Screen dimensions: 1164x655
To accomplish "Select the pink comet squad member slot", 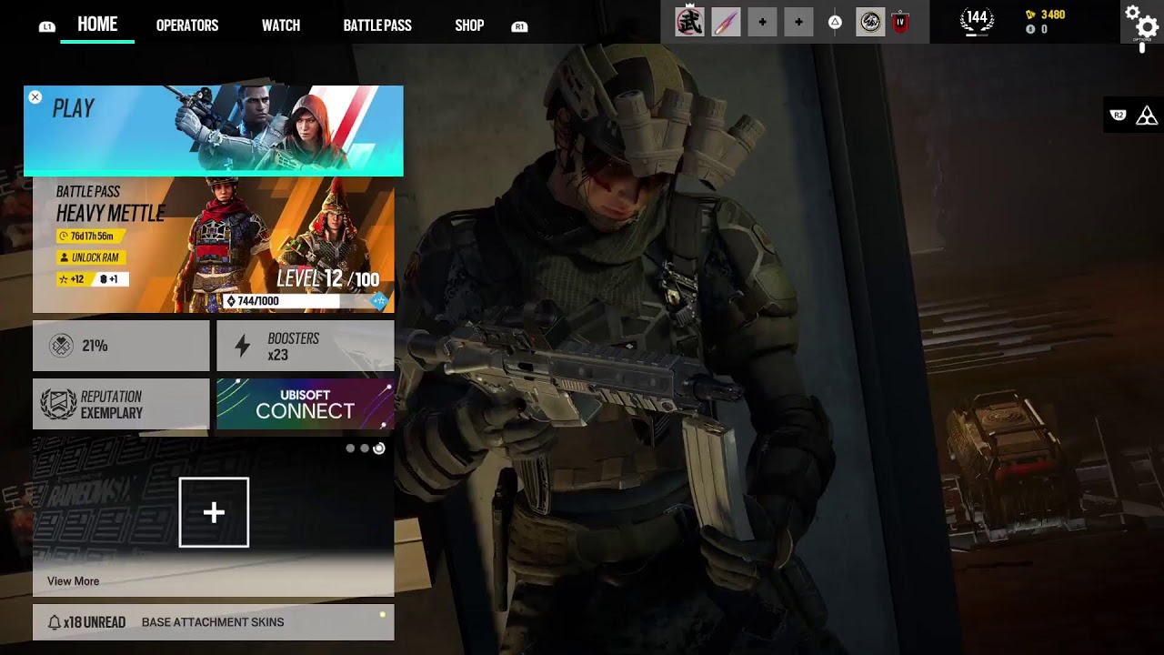I will tap(726, 22).
